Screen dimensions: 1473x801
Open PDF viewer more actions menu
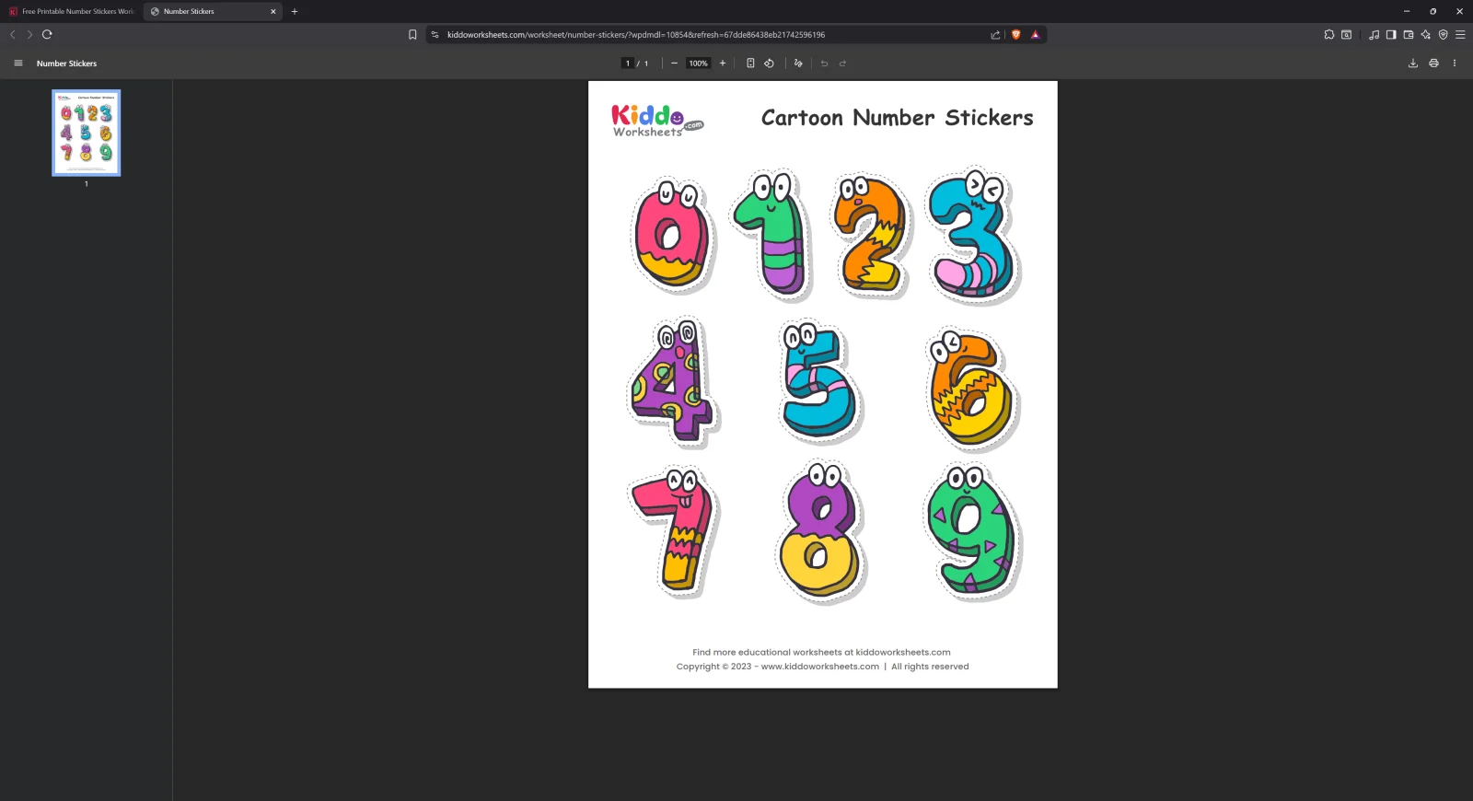[1455, 64]
